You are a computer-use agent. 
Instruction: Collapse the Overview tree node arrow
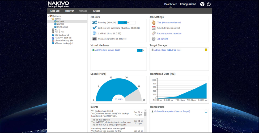point(49,16)
